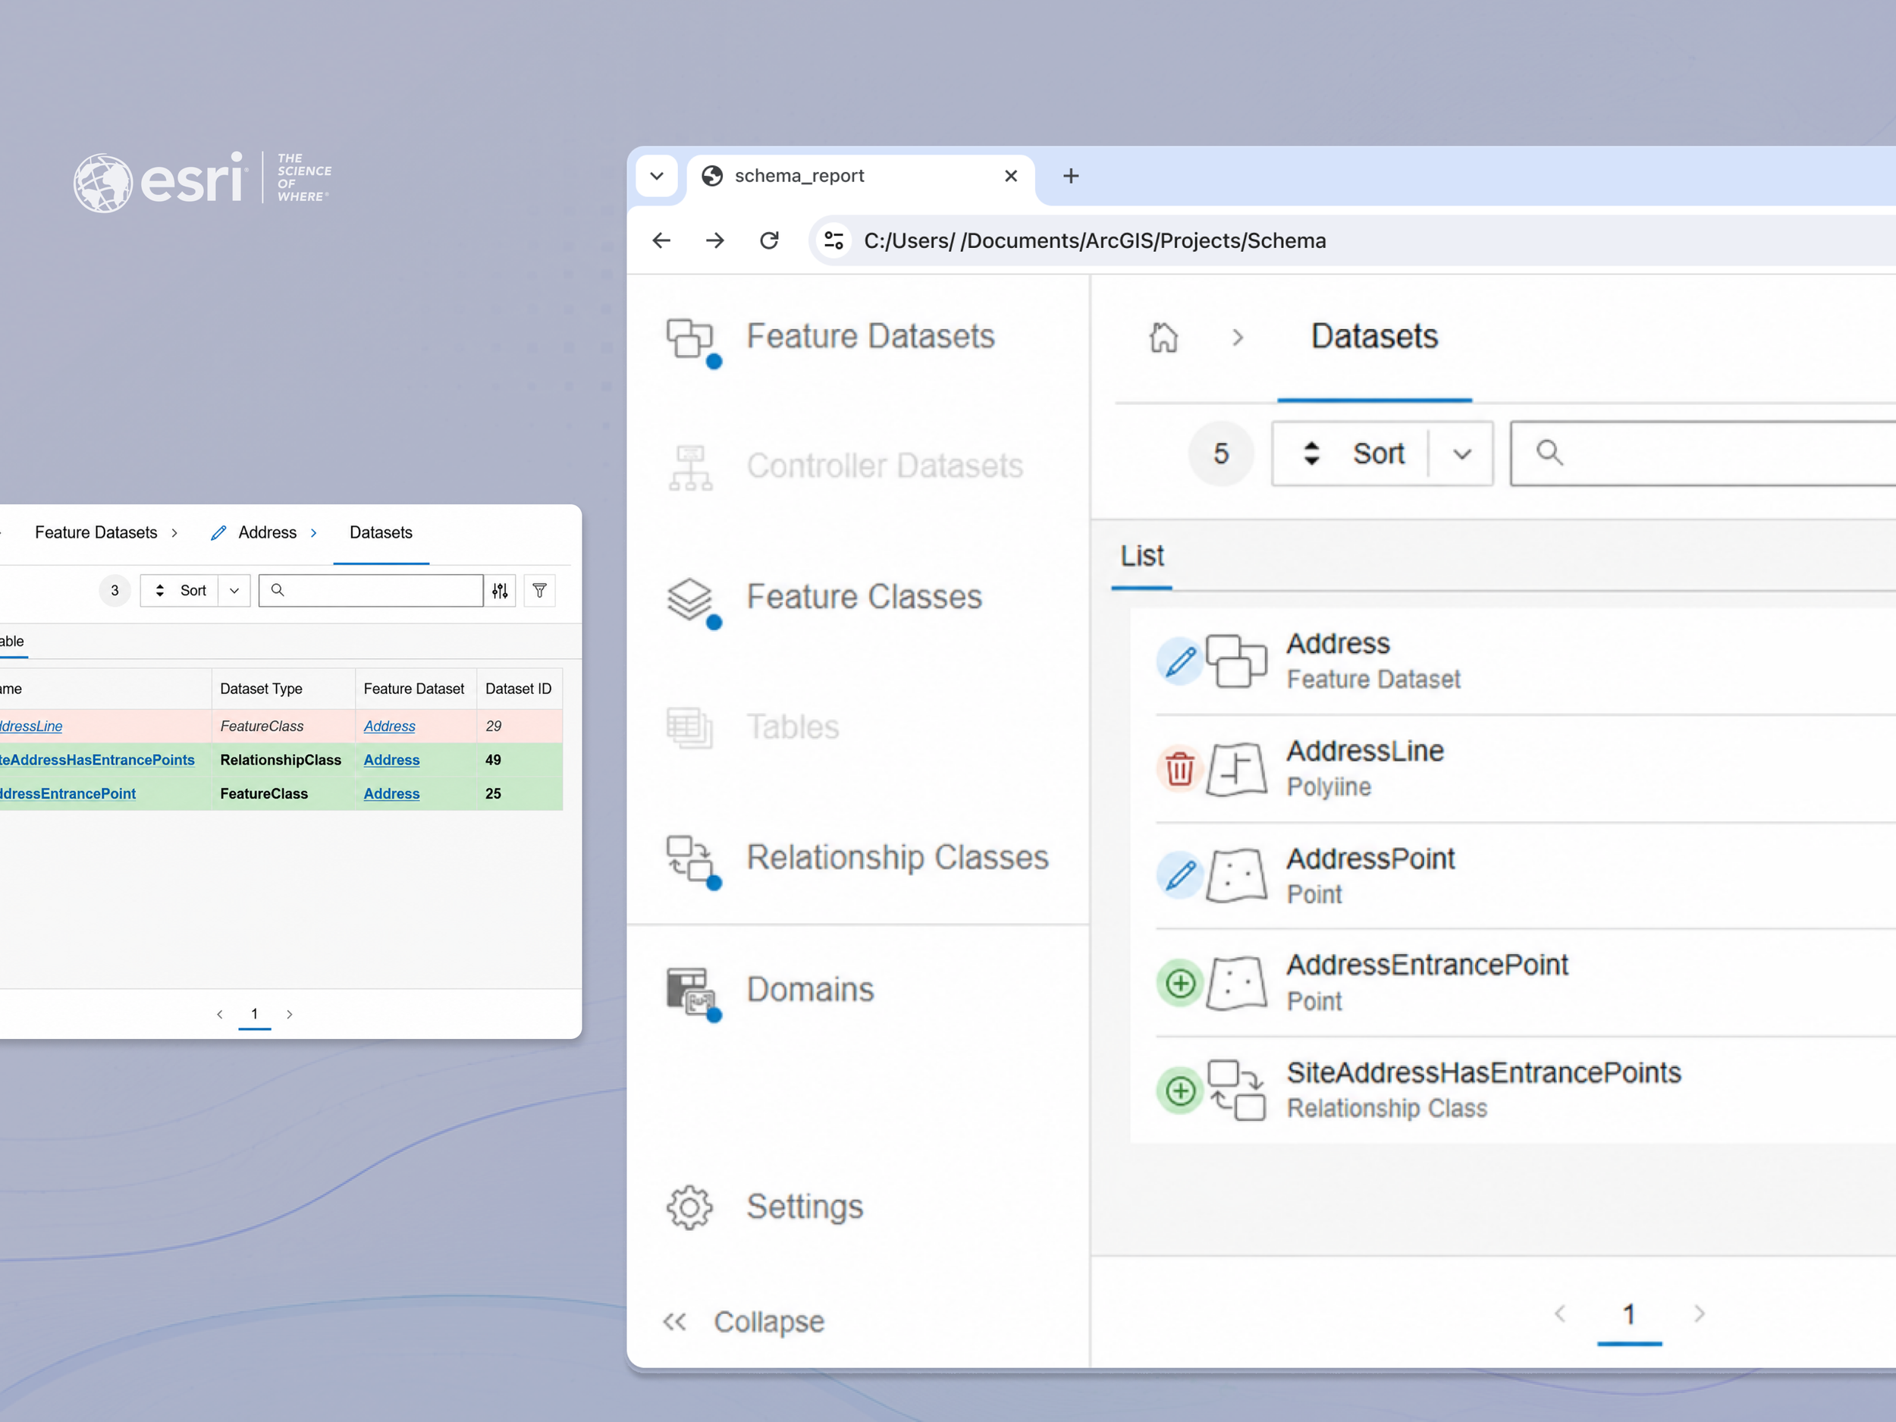Go to previous page in small panel
The image size is (1896, 1422).
pyautogui.click(x=219, y=1014)
